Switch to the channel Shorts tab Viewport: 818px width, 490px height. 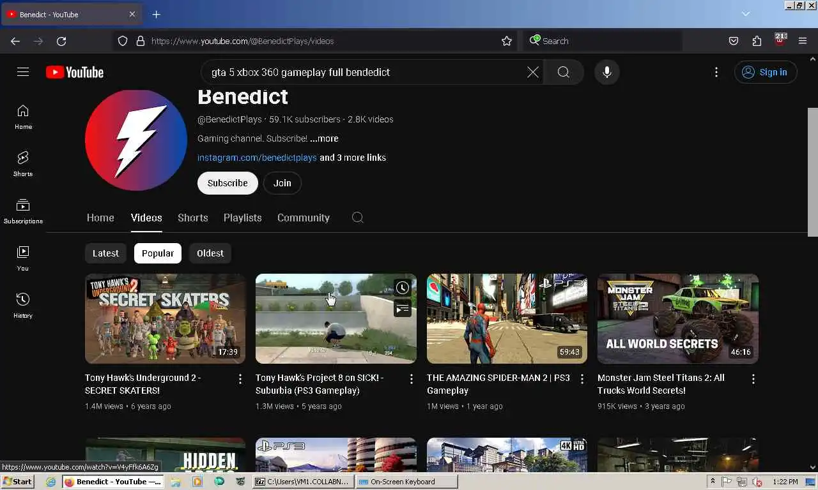point(193,218)
